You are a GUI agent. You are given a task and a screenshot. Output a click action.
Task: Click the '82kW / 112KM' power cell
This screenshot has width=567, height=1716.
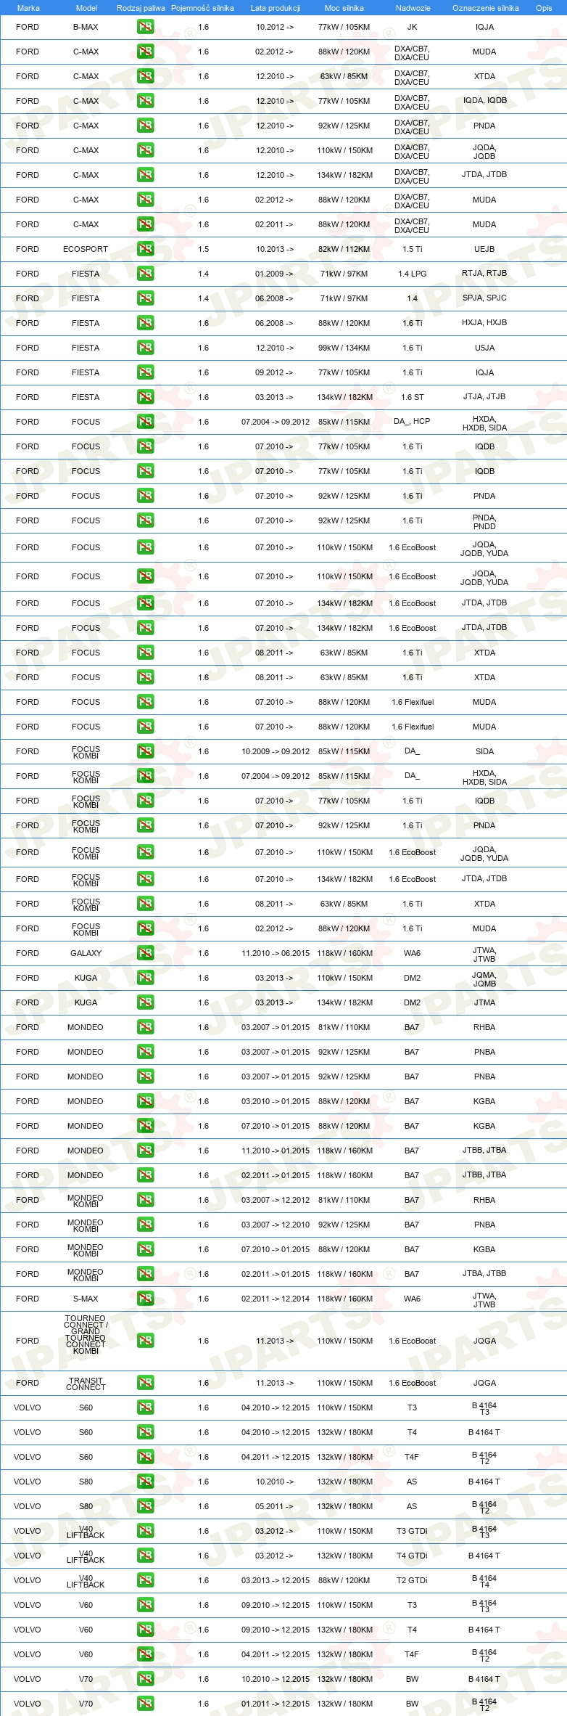(x=344, y=249)
